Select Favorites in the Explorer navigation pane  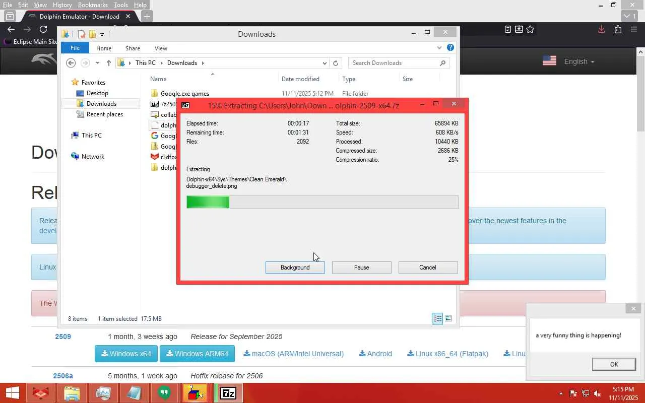tap(93, 83)
